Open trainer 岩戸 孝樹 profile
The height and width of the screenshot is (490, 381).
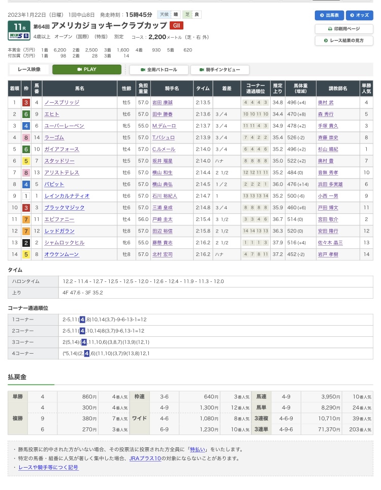pos(328,254)
